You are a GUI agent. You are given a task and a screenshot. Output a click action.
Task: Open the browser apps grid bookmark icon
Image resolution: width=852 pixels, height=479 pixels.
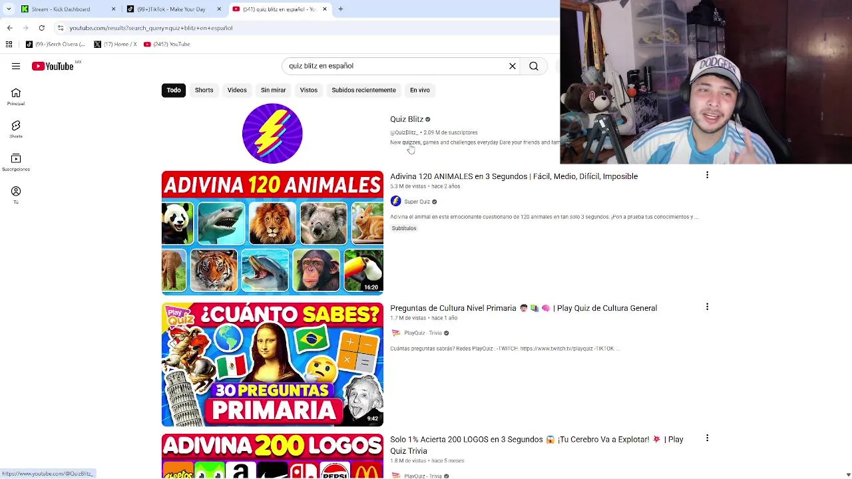pos(9,44)
